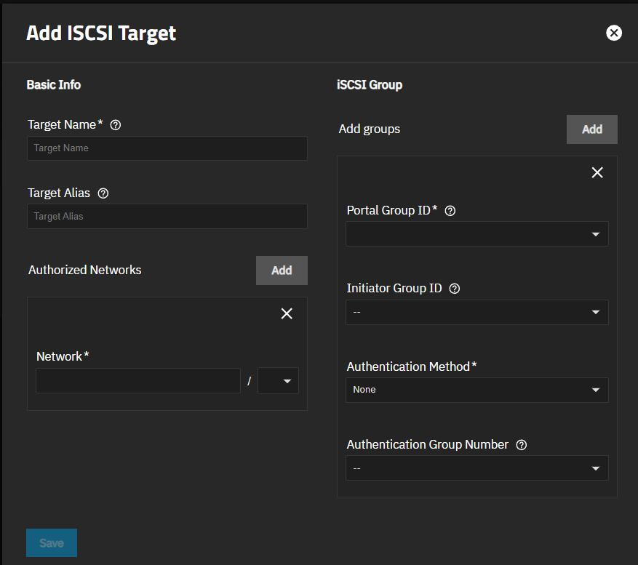Open the Initiator Group ID dropdown
638x565 pixels.
pyautogui.click(x=476, y=312)
